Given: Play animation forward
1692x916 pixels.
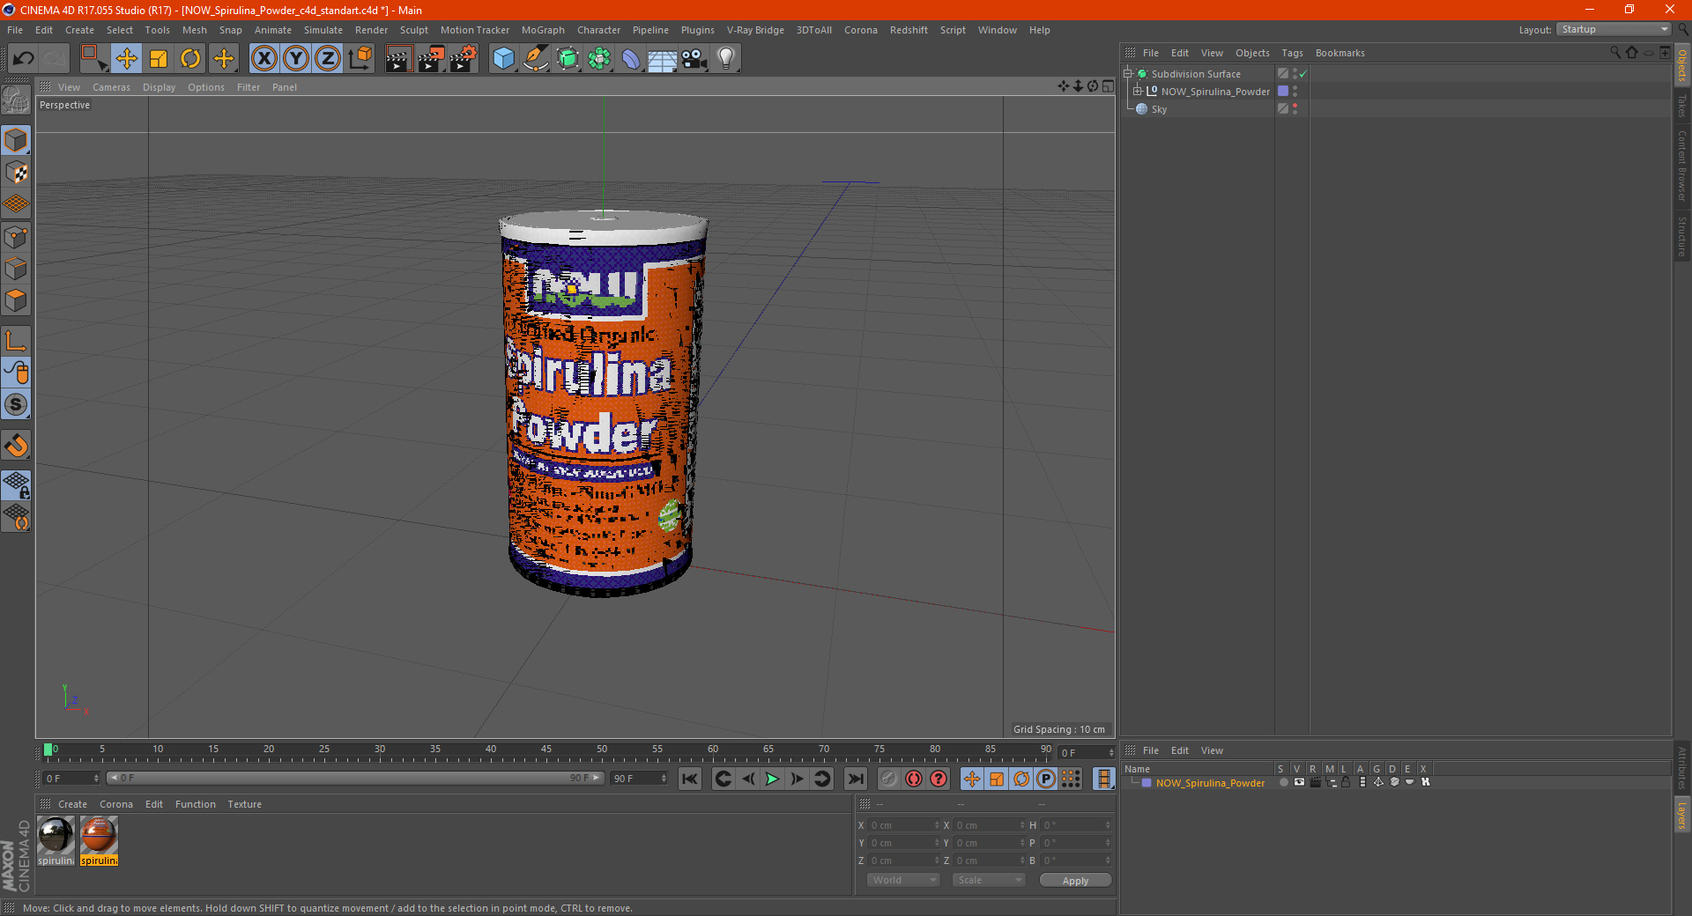Looking at the screenshot, I should pos(772,779).
